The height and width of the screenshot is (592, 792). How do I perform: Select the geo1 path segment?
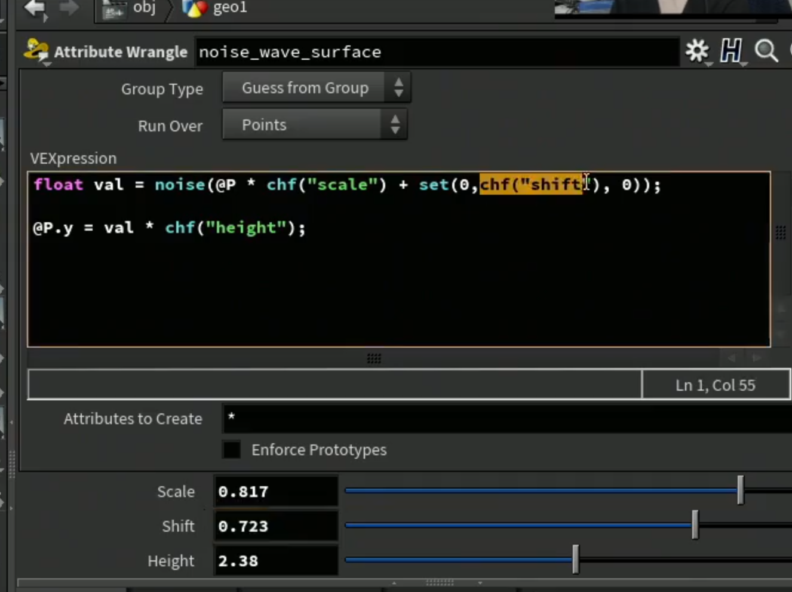pyautogui.click(x=230, y=8)
